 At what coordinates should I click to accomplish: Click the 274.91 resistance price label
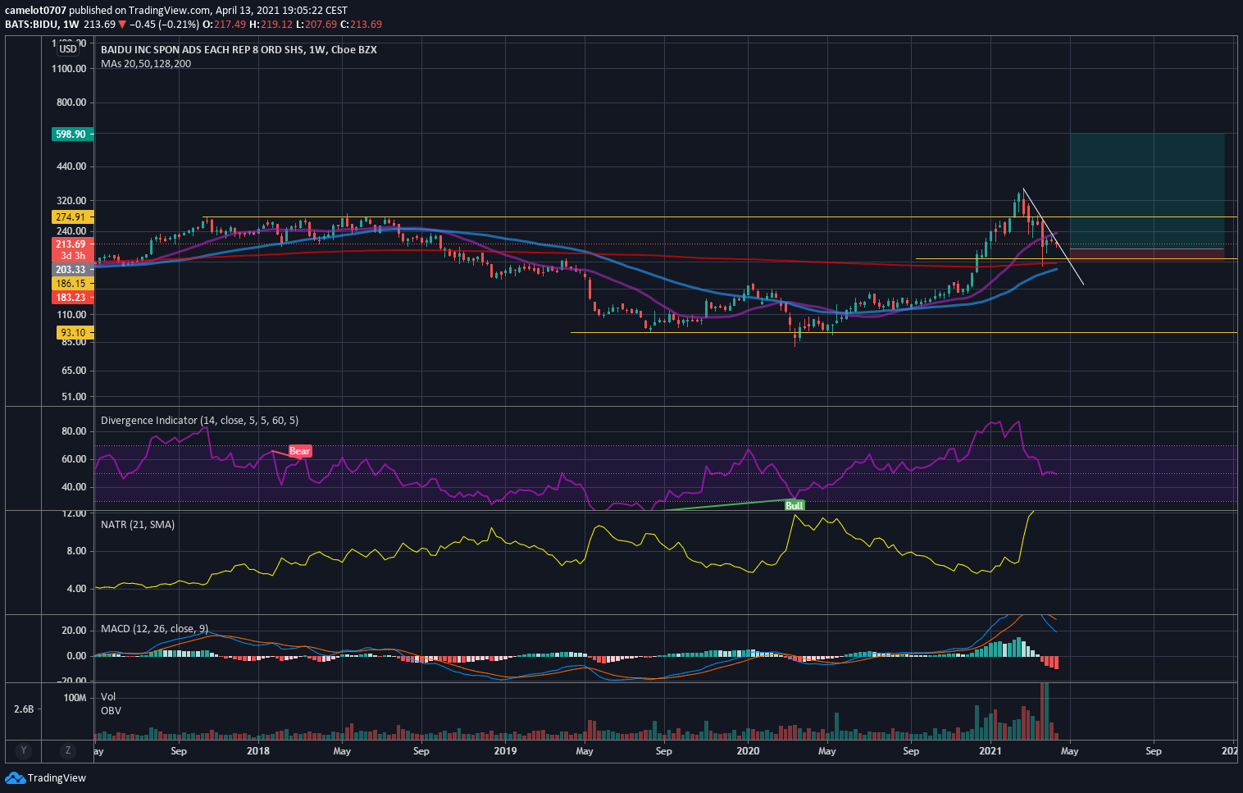click(72, 217)
